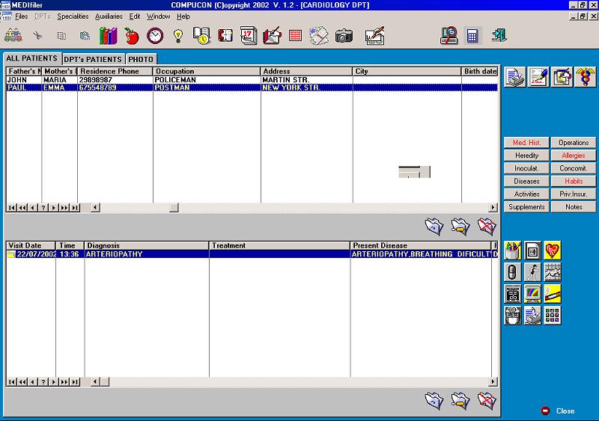Image resolution: width=599 pixels, height=421 pixels.
Task: Click the Residence Phone column header
Action: [x=115, y=71]
